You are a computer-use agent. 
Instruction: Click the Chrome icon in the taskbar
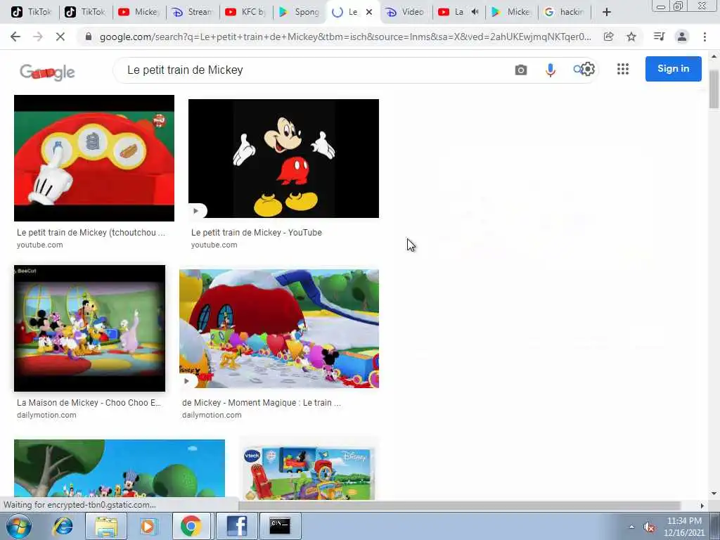tap(191, 526)
